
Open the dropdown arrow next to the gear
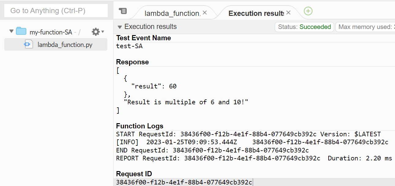102,32
